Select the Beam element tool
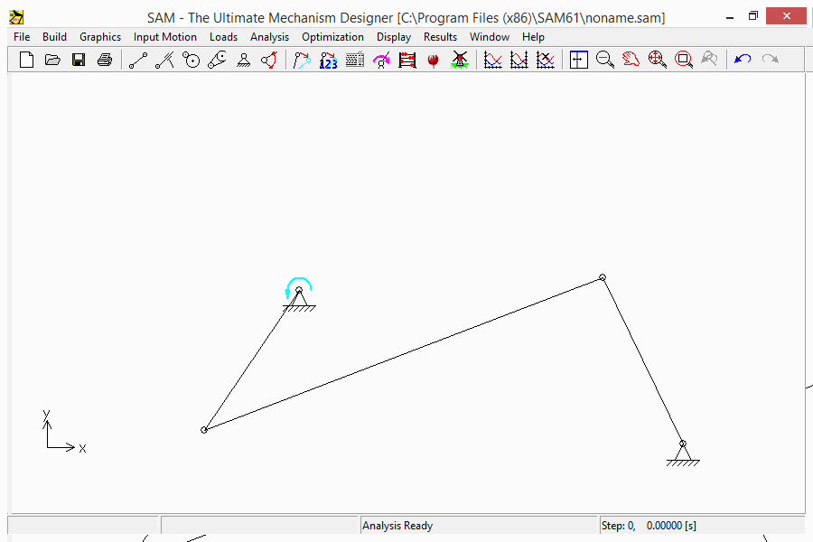 (137, 59)
